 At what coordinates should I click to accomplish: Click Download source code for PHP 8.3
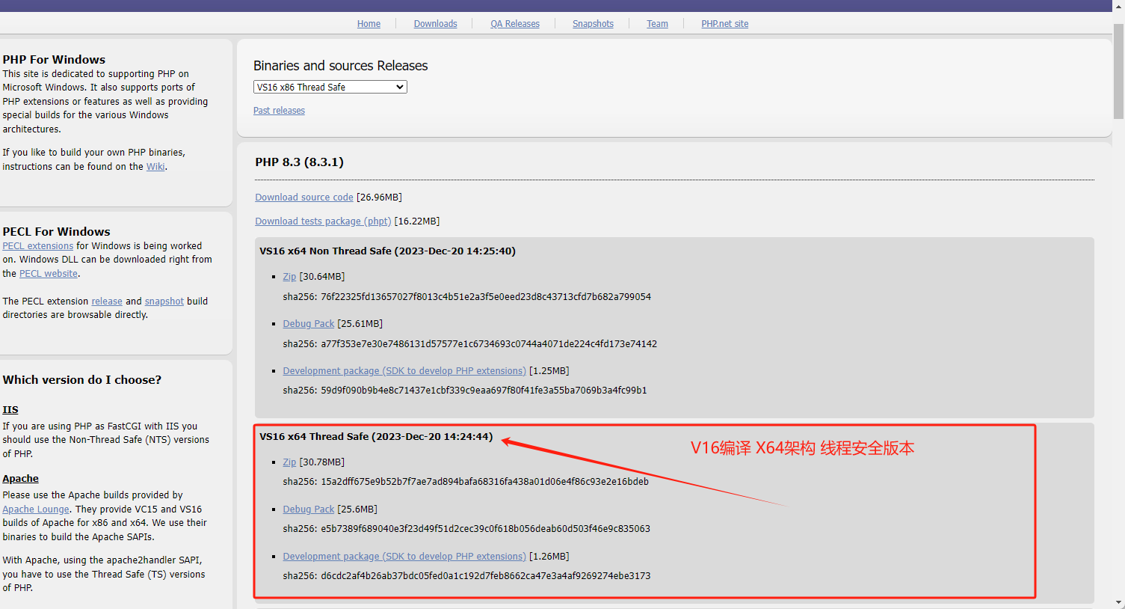[304, 198]
